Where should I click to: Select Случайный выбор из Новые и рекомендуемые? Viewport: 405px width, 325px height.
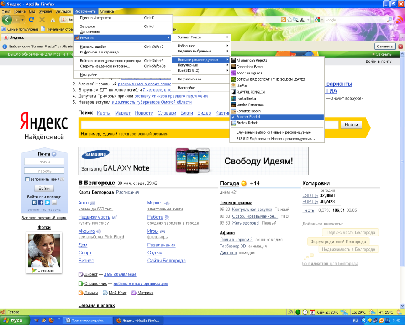pos(277,132)
